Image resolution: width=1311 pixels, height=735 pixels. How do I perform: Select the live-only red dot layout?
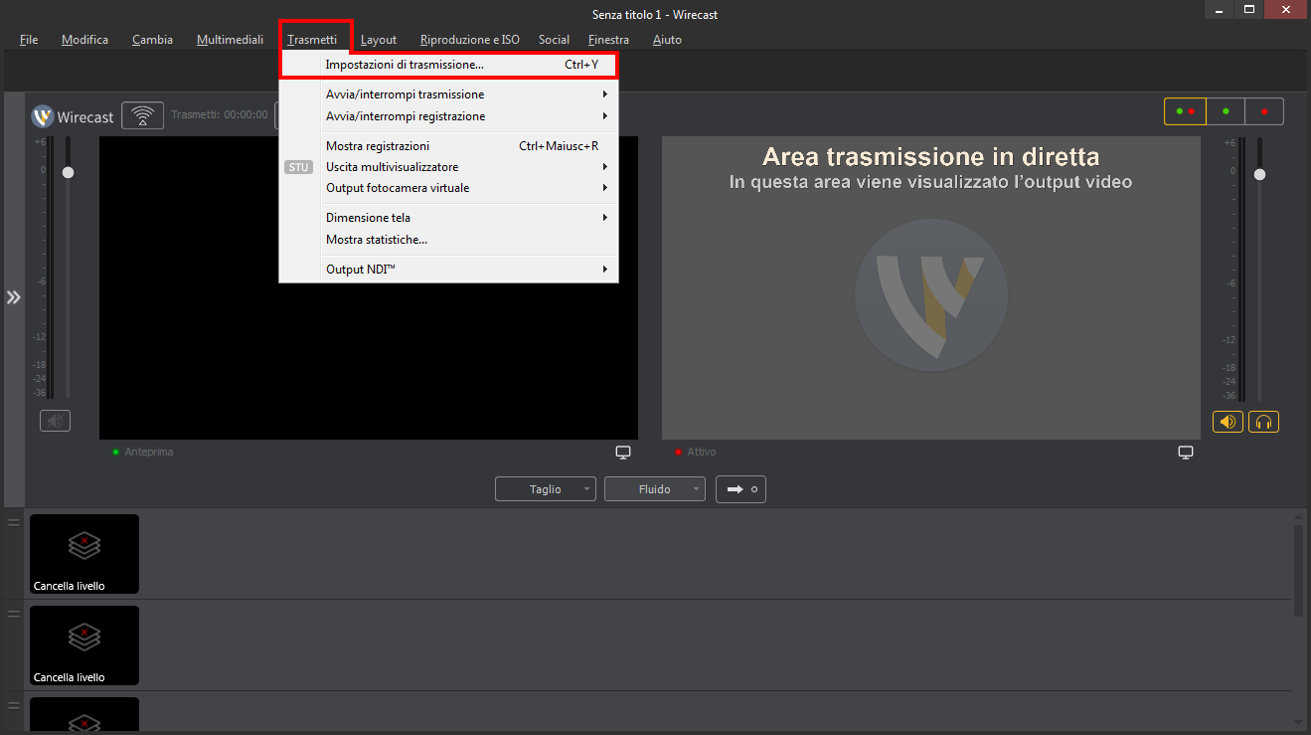(x=1264, y=111)
